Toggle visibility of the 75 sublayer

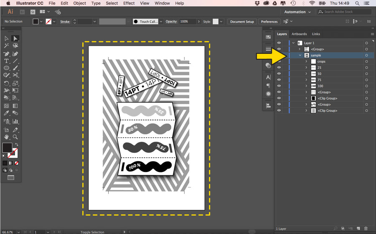(279, 80)
